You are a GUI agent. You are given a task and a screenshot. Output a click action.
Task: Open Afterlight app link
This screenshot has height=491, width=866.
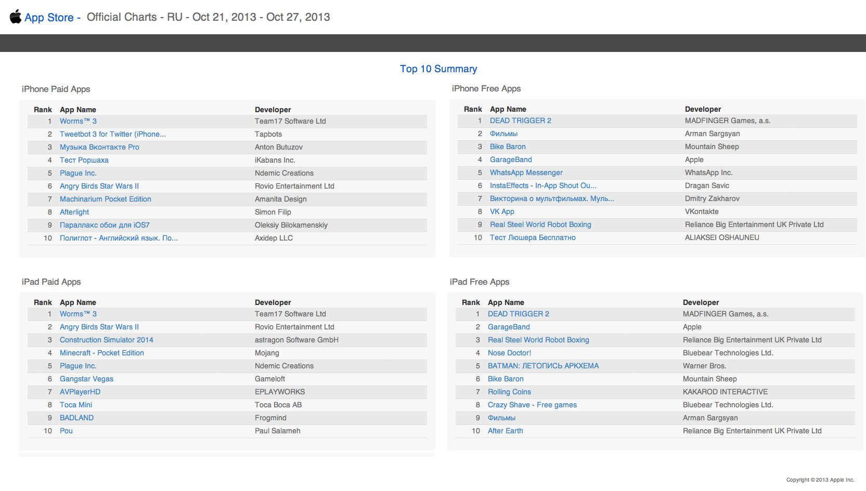[x=74, y=212]
